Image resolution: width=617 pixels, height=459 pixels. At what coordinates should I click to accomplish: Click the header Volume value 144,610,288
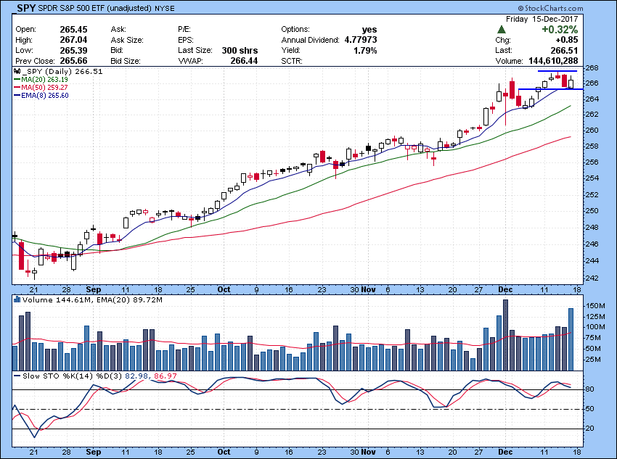pyautogui.click(x=552, y=60)
